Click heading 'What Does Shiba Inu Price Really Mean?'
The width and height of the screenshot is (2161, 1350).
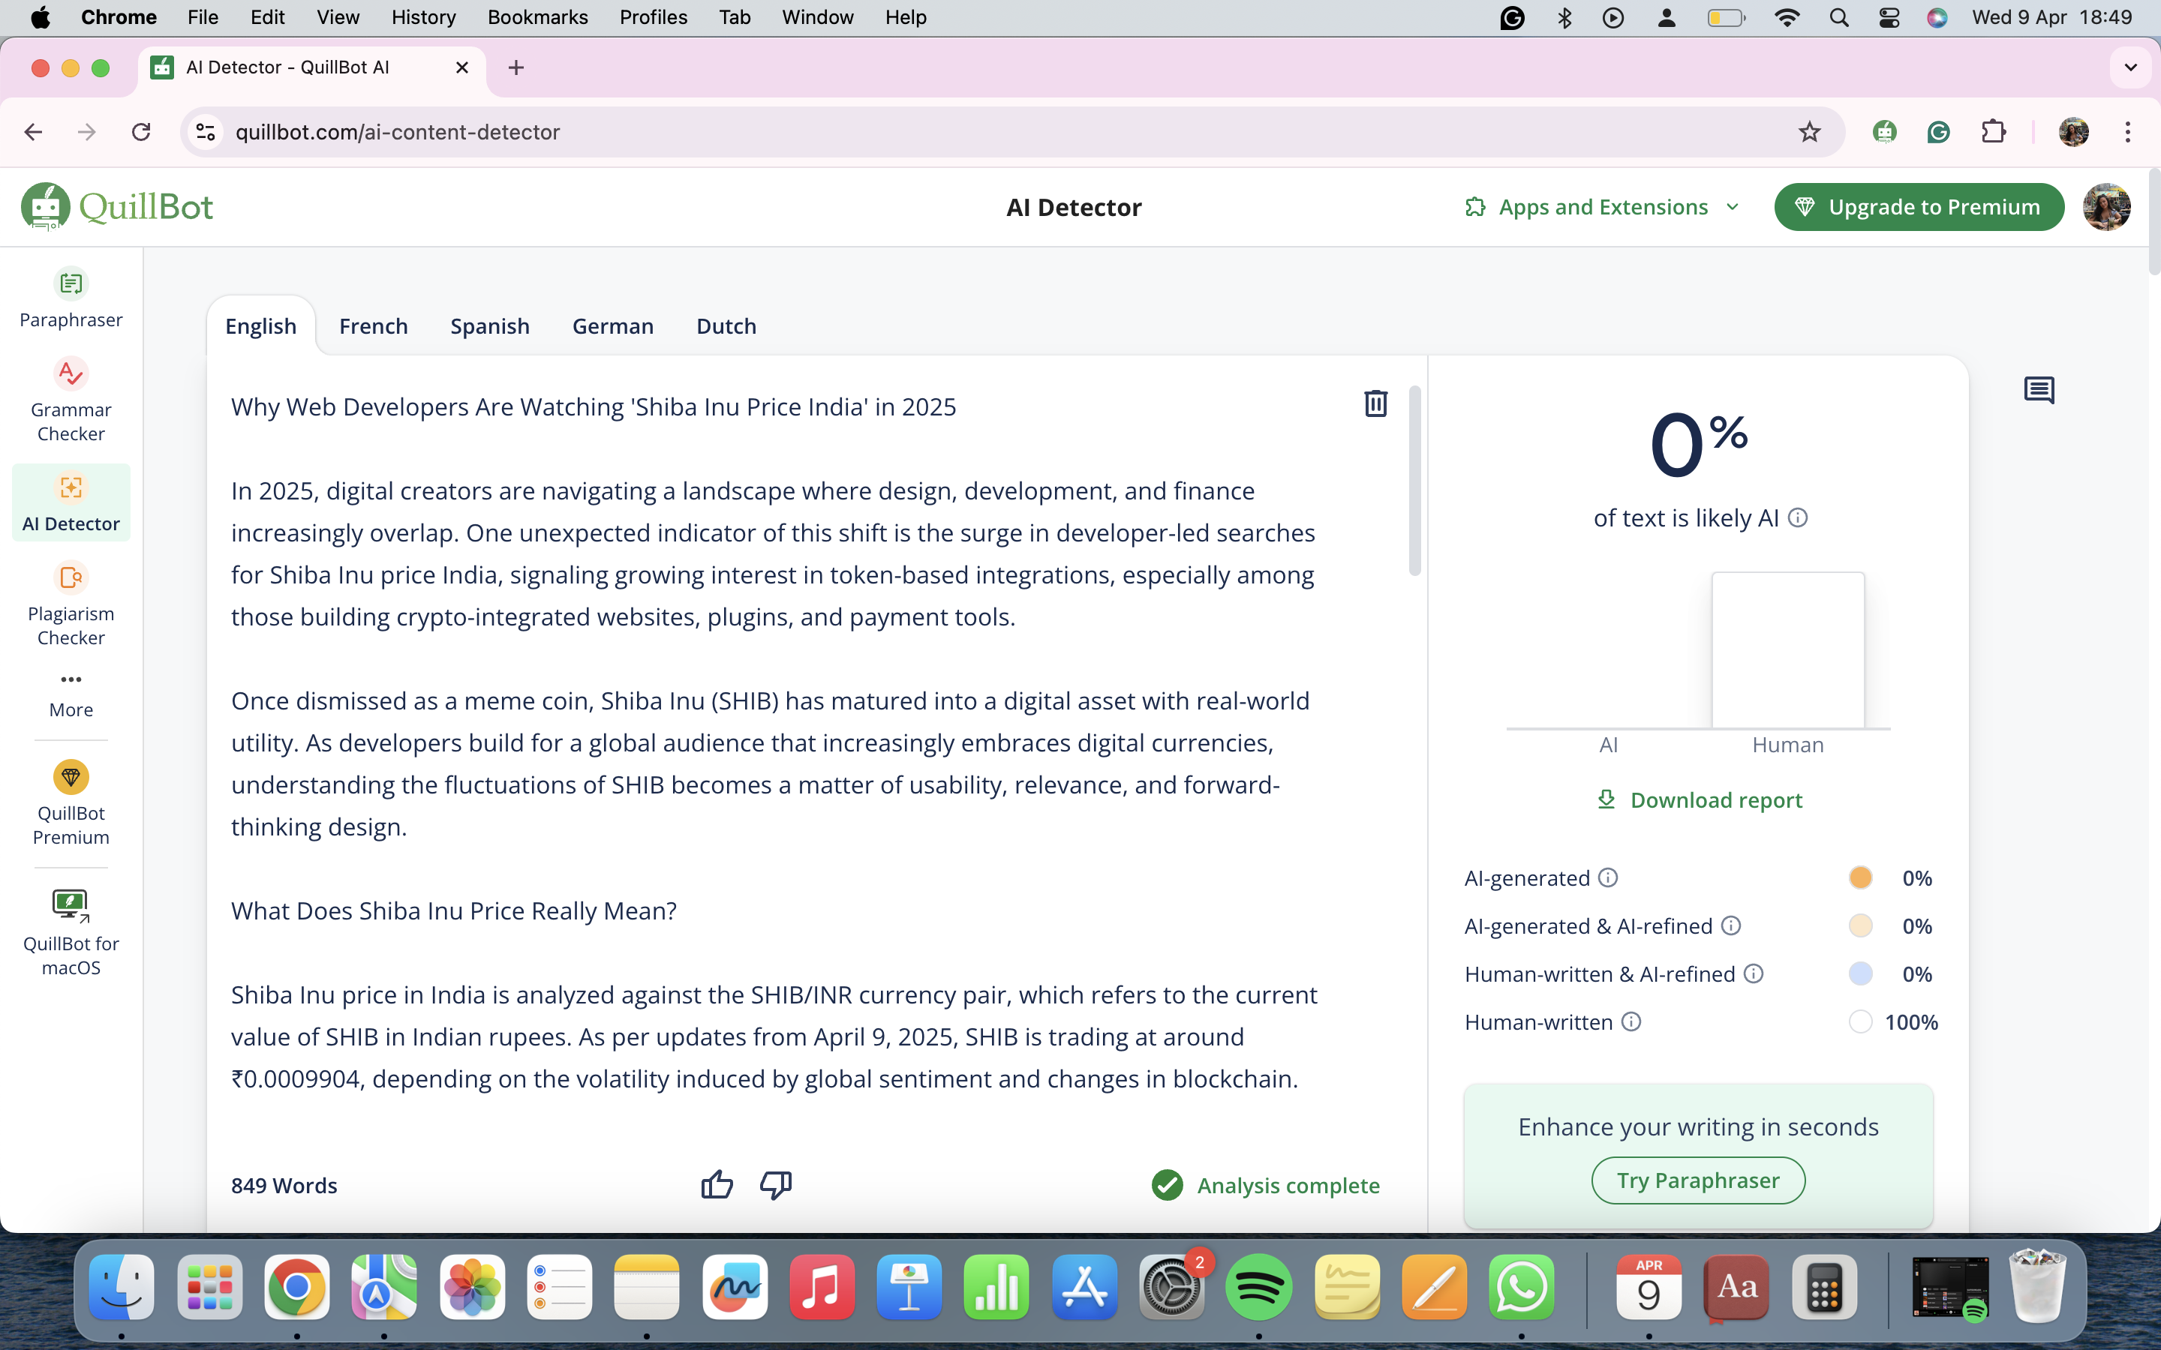[x=454, y=910]
